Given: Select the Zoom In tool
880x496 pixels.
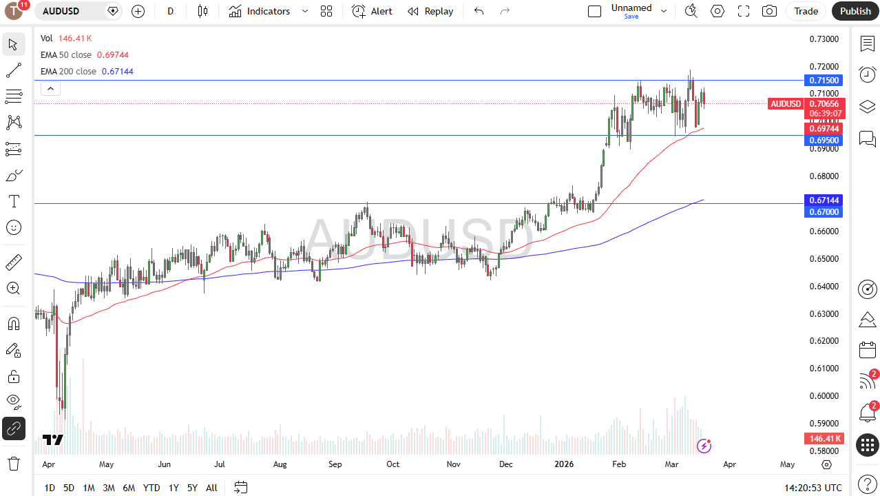Looking at the screenshot, I should [14, 288].
